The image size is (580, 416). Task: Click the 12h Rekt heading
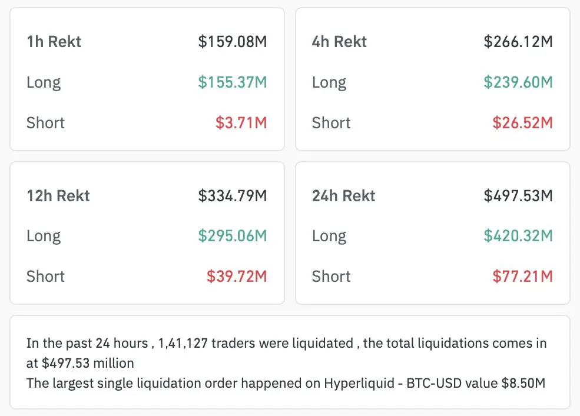click(58, 196)
